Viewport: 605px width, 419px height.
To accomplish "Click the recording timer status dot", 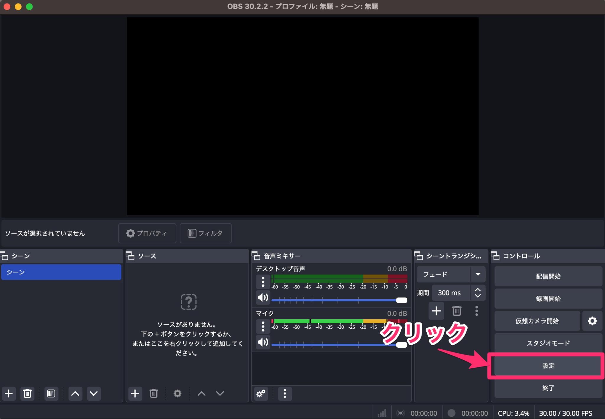I will click(451, 413).
